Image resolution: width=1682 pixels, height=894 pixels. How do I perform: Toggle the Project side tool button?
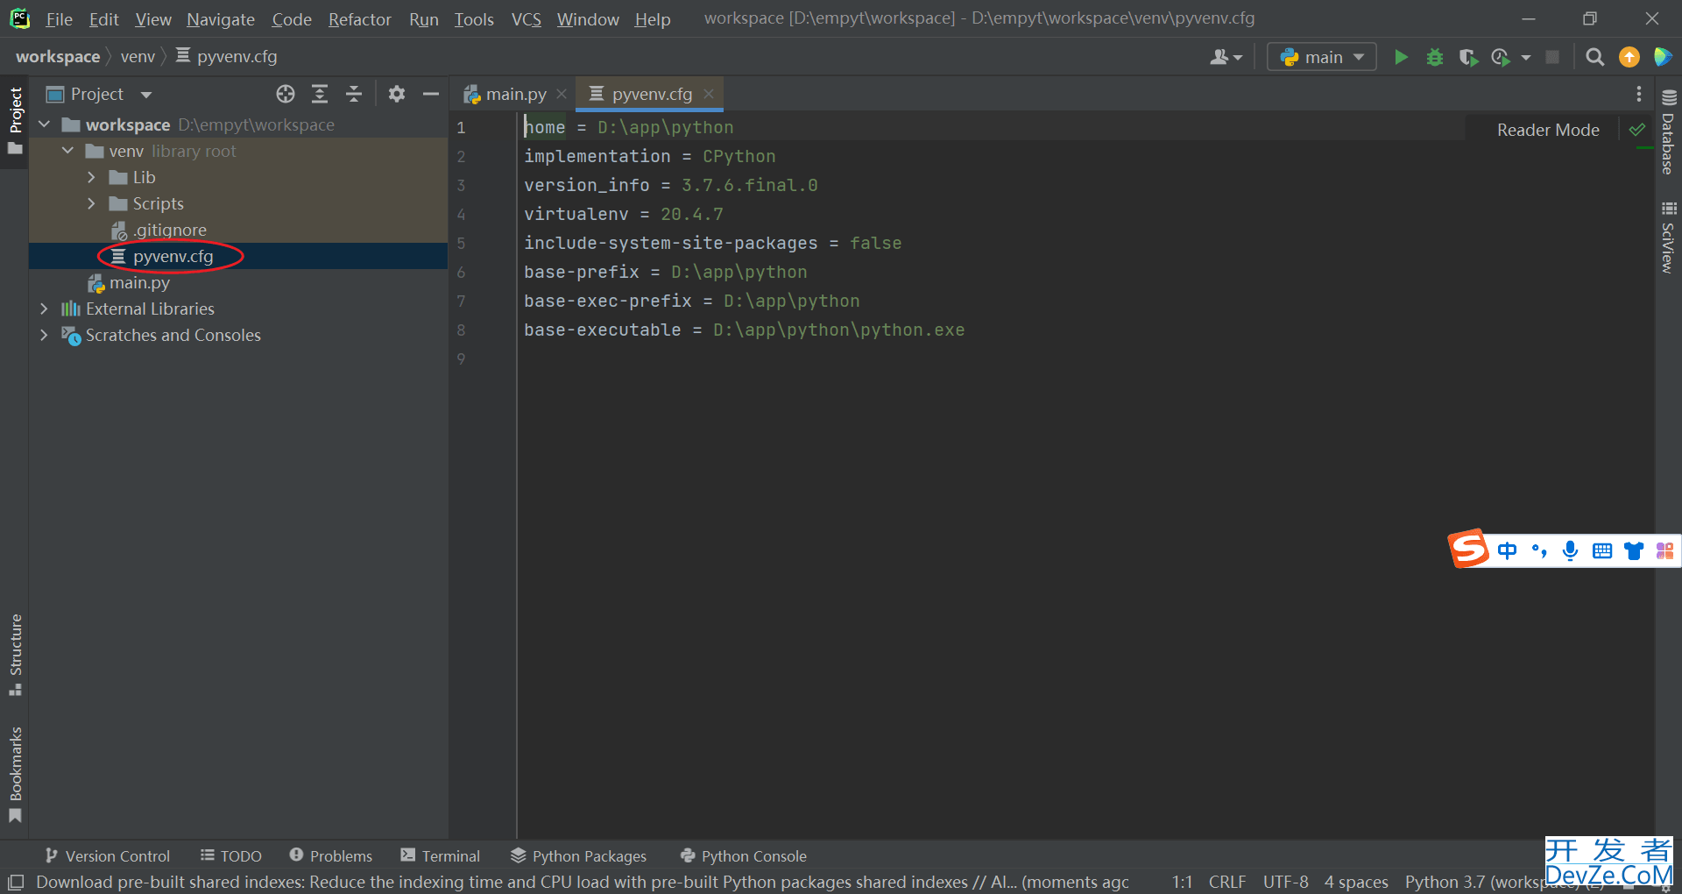(x=15, y=121)
